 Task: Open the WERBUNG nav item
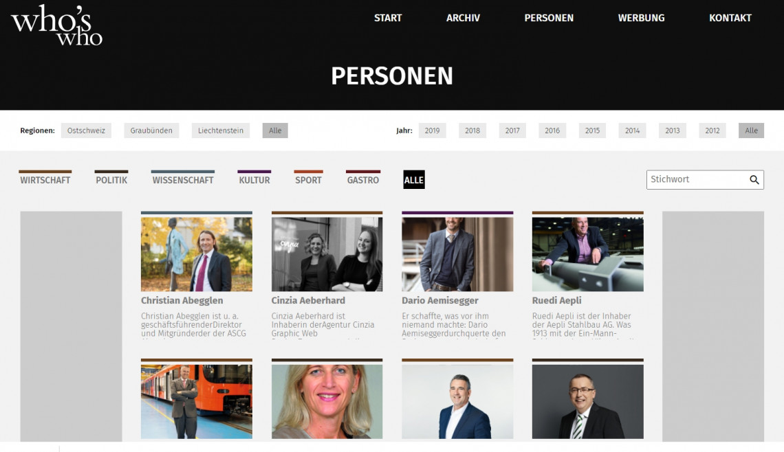click(x=641, y=18)
